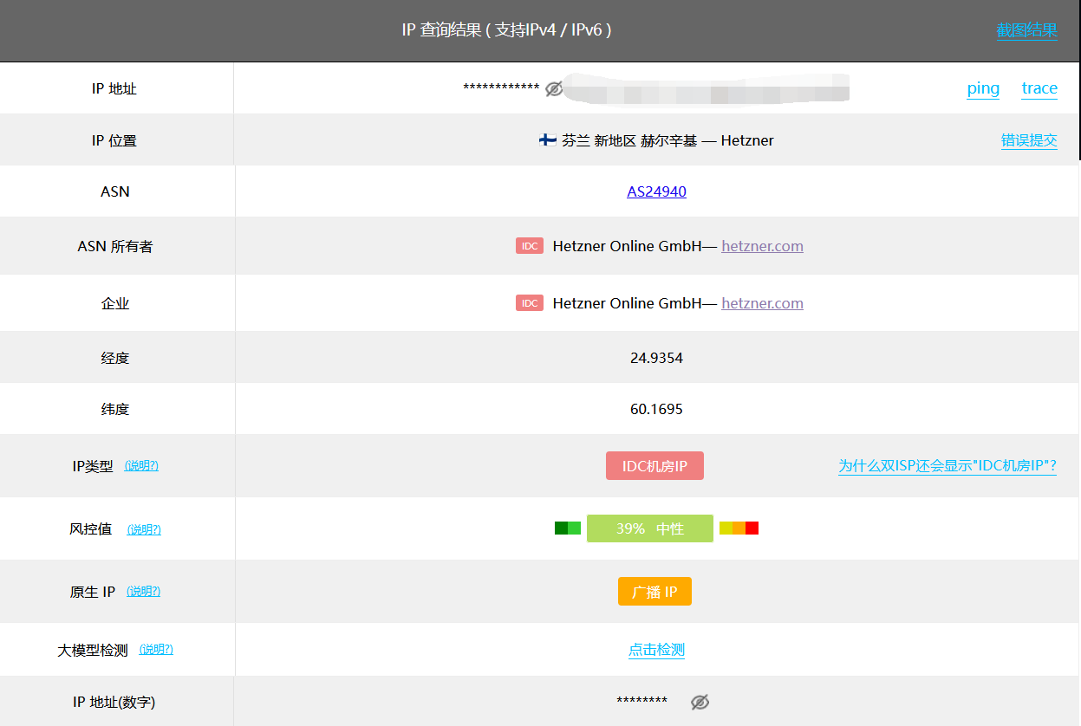Click IDC badge in 企业 row
The width and height of the screenshot is (1081, 726).
point(530,303)
